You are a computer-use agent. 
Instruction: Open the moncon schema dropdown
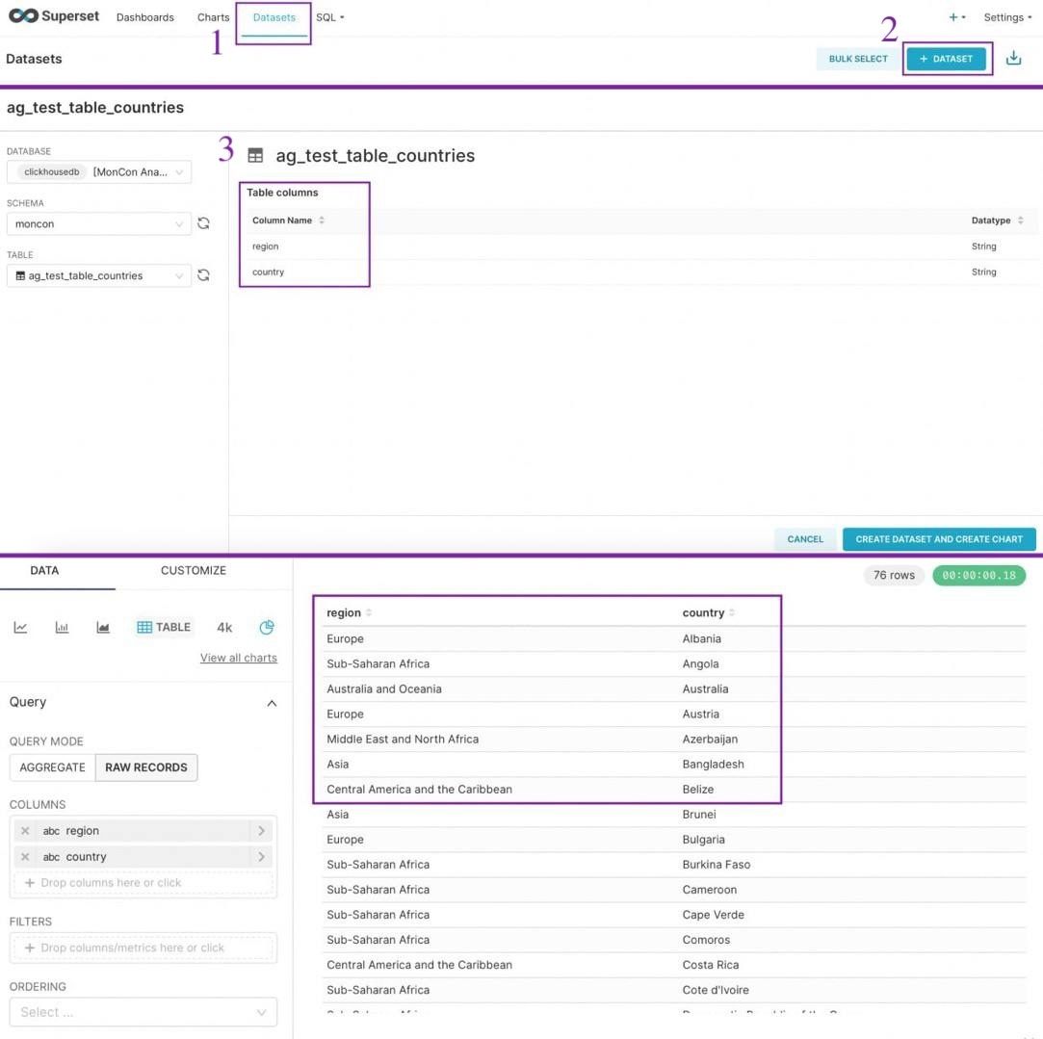[99, 224]
